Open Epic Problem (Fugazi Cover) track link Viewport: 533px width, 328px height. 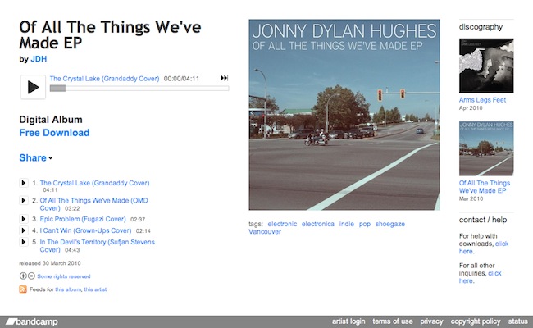coord(83,219)
